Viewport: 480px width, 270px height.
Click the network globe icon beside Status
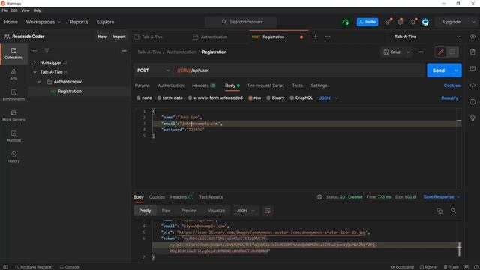click(319, 197)
